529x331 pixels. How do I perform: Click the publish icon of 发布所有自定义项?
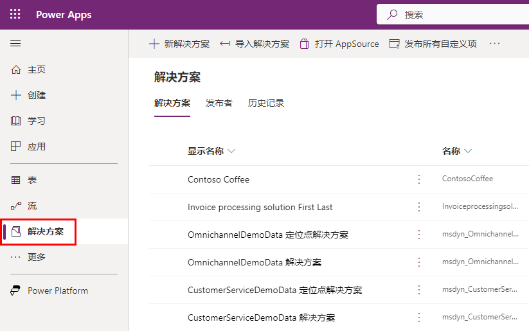[x=394, y=44]
